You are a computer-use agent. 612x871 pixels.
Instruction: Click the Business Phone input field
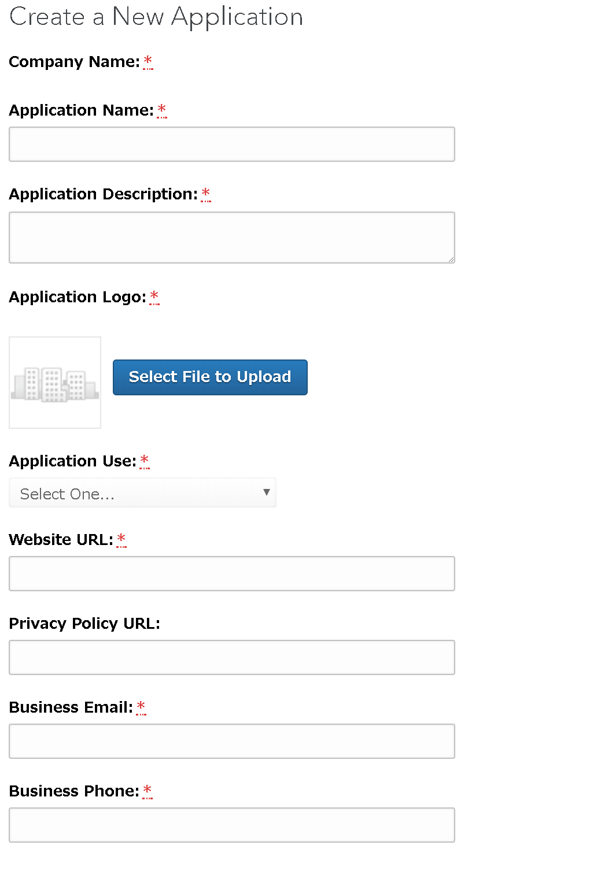click(x=232, y=825)
